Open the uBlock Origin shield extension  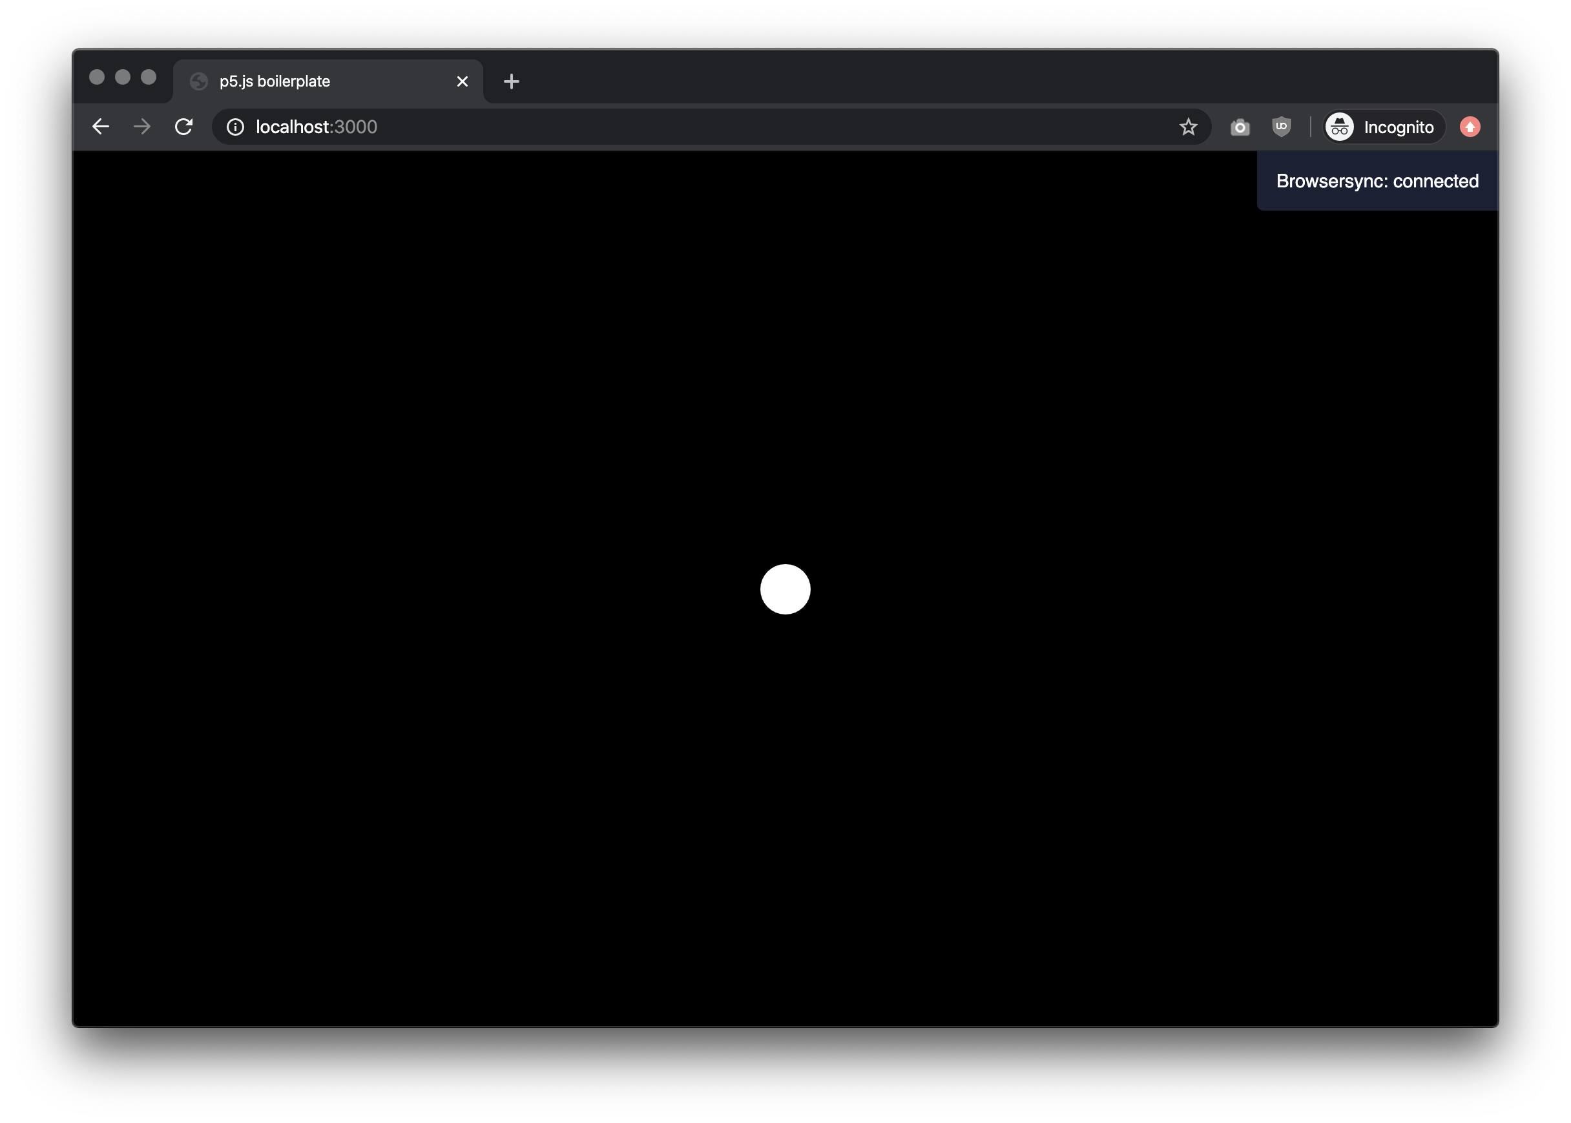1282,127
